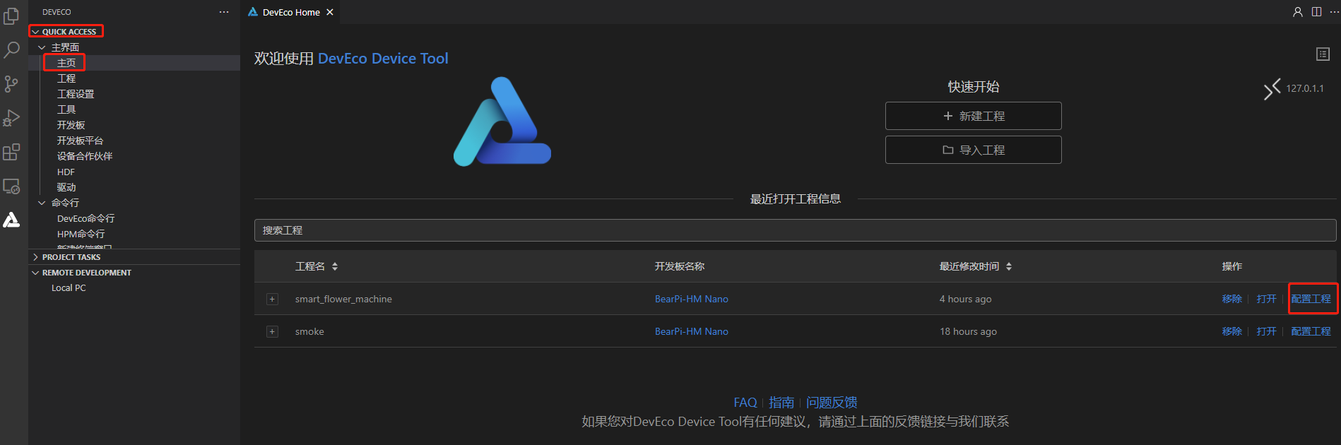The width and height of the screenshot is (1341, 445).
Task: Open the Source Control icon
Action: 11,84
